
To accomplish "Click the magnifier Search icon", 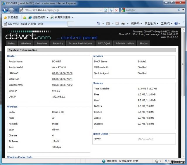I will coord(179,10).
